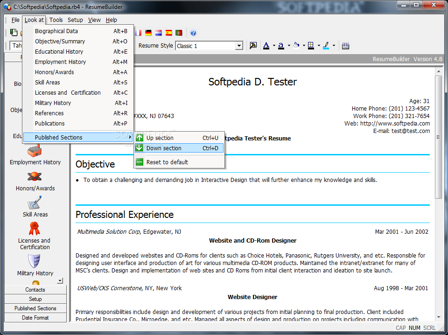
Task: Click the new document icon in toolbar
Action: 14,33
